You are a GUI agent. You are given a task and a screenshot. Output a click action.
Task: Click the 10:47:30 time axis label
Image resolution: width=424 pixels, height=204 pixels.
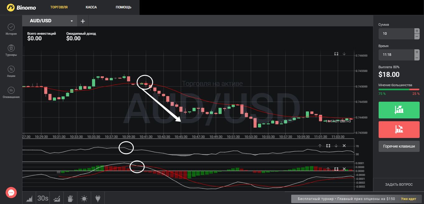[x=199, y=137]
